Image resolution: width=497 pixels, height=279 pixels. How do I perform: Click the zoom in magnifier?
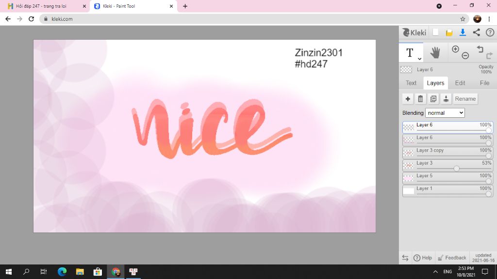point(455,49)
